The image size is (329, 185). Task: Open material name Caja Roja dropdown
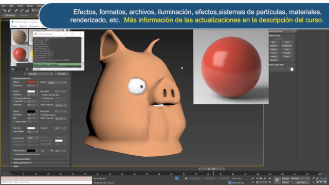coord(40,74)
